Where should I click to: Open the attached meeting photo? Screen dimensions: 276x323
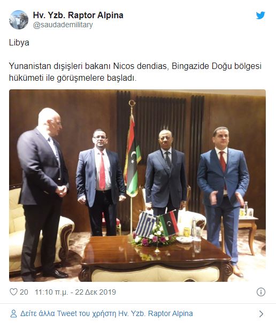tap(137, 186)
